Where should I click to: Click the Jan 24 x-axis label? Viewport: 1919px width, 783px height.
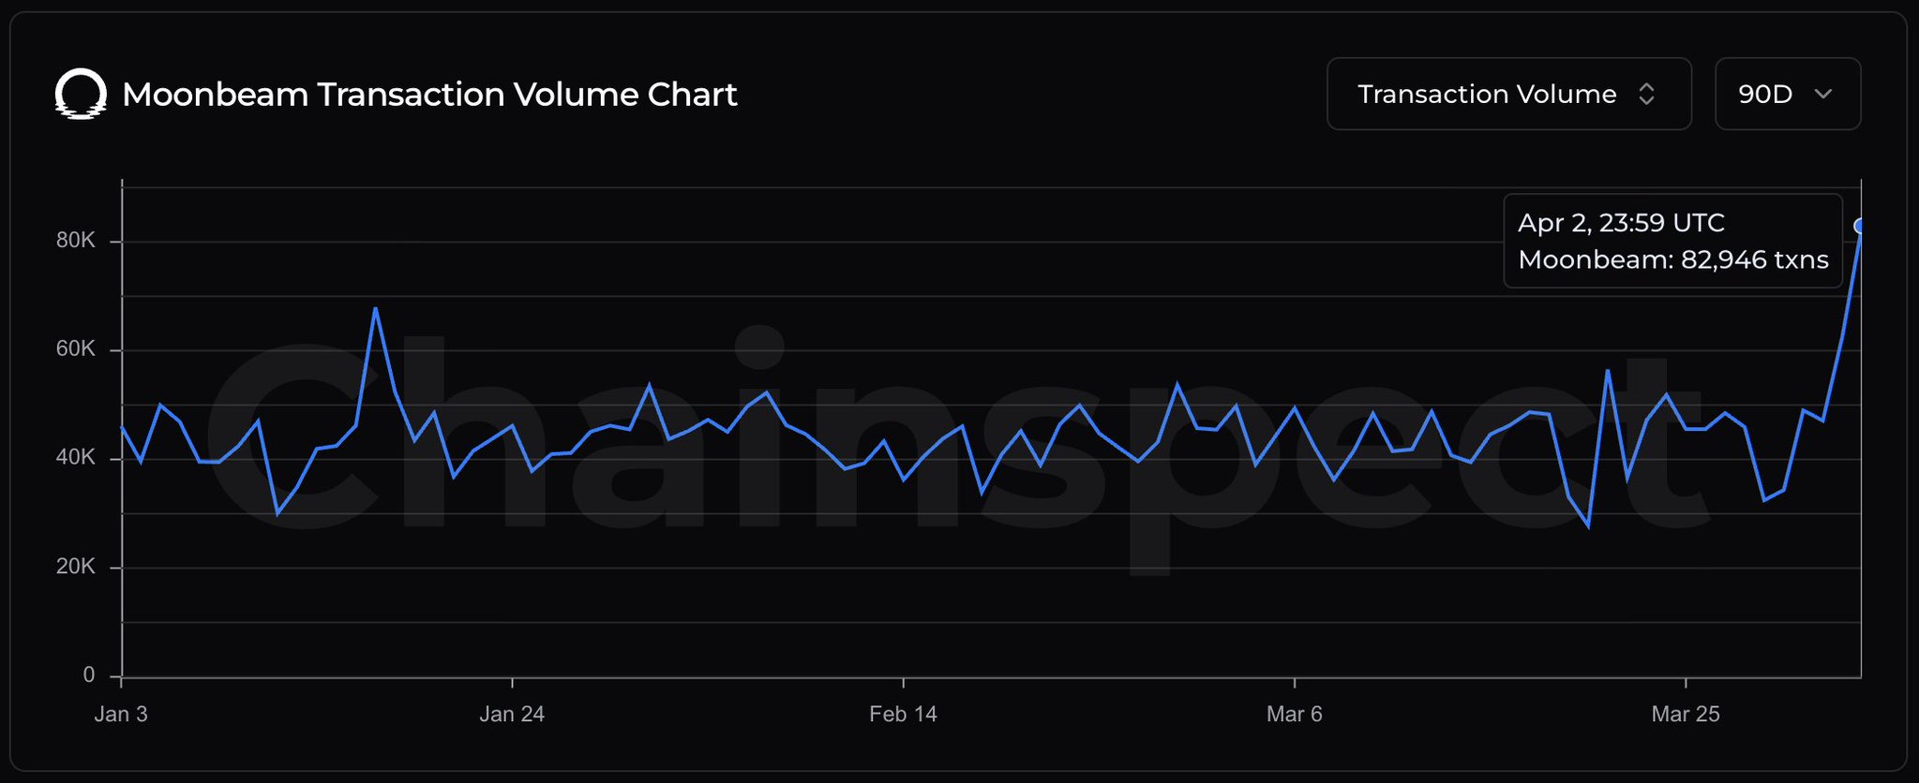(512, 714)
